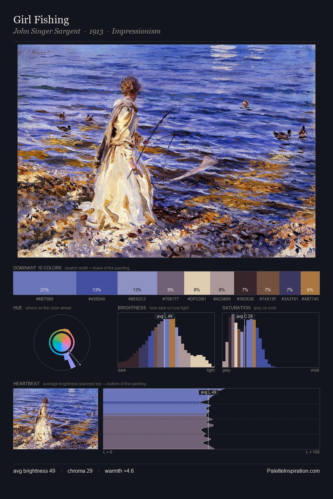Click the 'dark' brightness axis label
The width and height of the screenshot is (333, 499).
pos(122,370)
